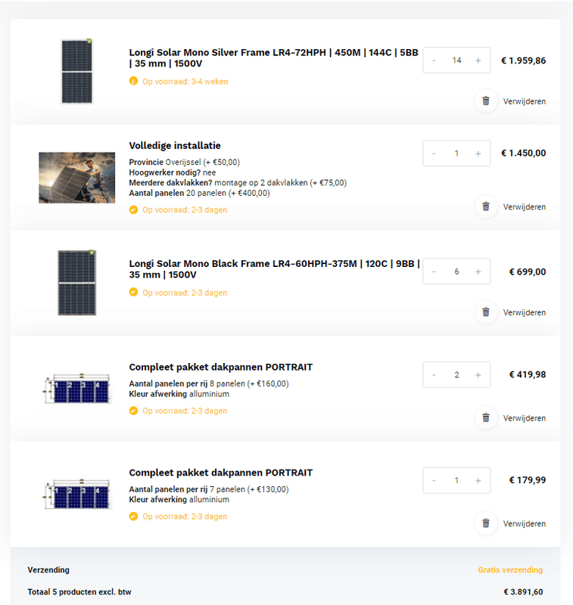Increase Silver Frame panel quantity with plus
The width and height of the screenshot is (573, 605).
coord(478,60)
